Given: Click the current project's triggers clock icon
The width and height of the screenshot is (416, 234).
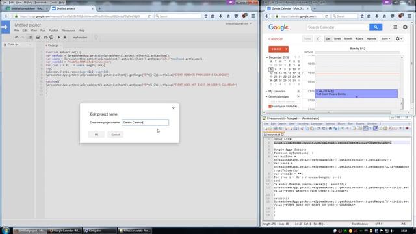Looking at the screenshot, I should point(51,38).
